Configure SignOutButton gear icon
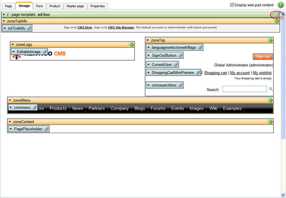 180,55
